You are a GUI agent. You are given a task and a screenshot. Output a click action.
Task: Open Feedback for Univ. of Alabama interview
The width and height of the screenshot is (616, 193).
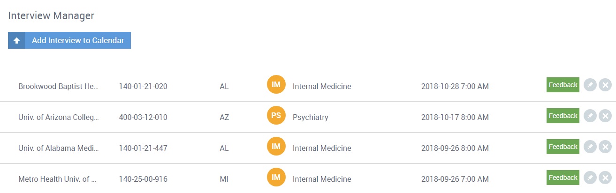click(x=563, y=147)
